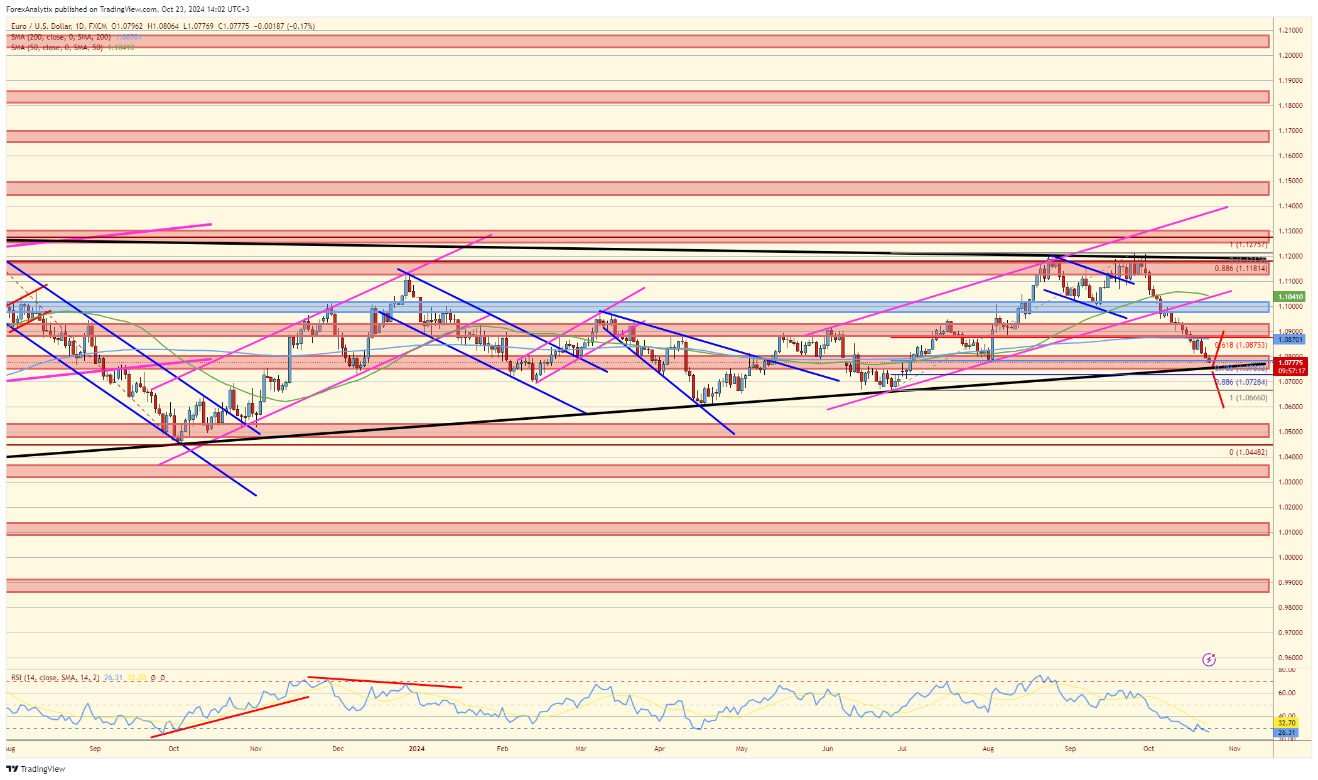Click the ForexAnalytix published header text
This screenshot has width=1318, height=780.
[x=127, y=9]
